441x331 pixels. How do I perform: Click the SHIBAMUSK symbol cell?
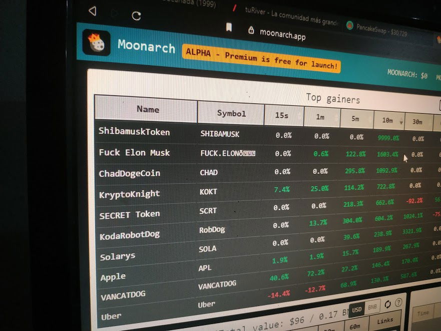point(220,134)
